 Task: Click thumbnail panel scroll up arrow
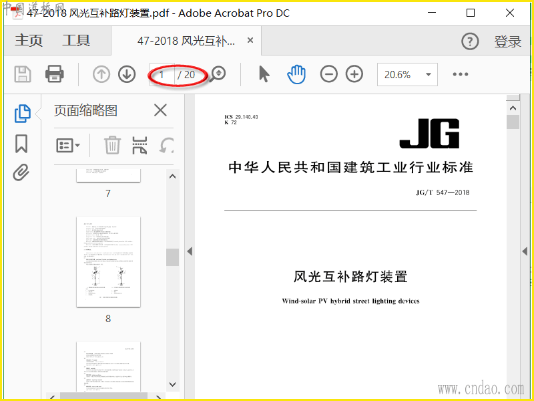click(173, 176)
